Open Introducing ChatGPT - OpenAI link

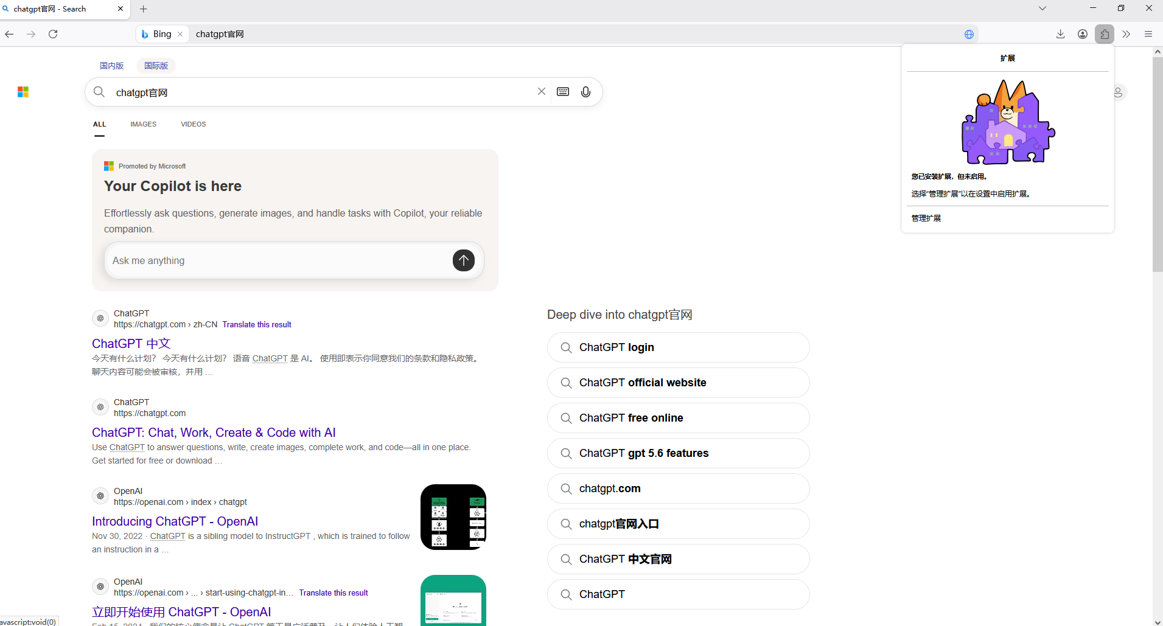[x=175, y=521]
